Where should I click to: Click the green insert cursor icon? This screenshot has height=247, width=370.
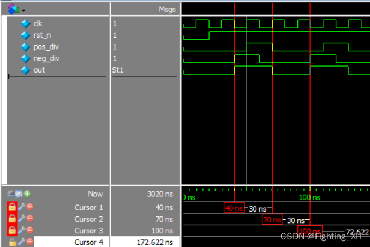pyautogui.click(x=27, y=194)
